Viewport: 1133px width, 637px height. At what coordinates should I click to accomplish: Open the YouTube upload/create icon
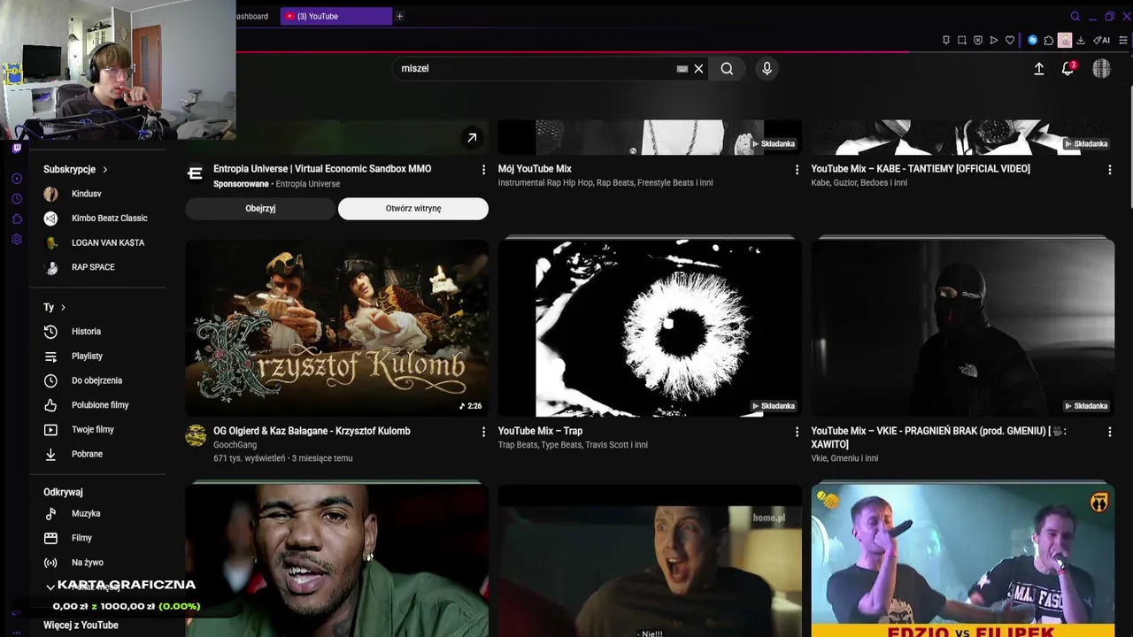[x=1039, y=68]
